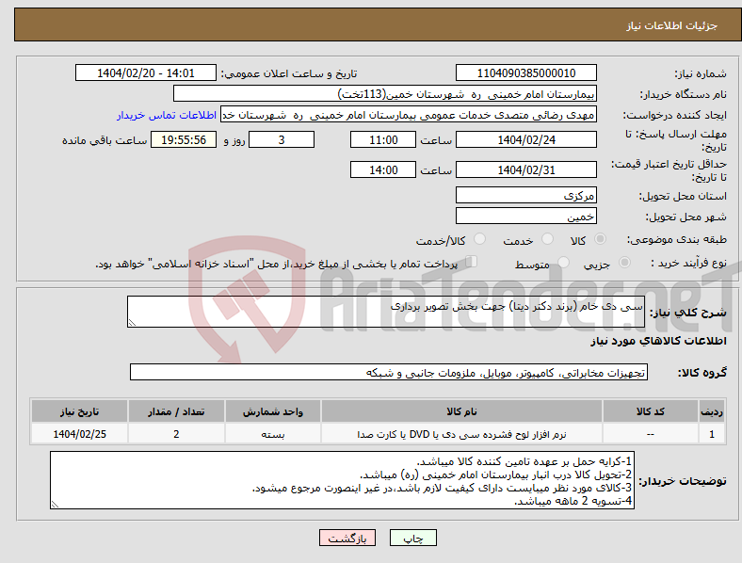Click the announcement date field 1404/02/20 - 14:01
This screenshot has width=742, height=563.
pos(146,72)
